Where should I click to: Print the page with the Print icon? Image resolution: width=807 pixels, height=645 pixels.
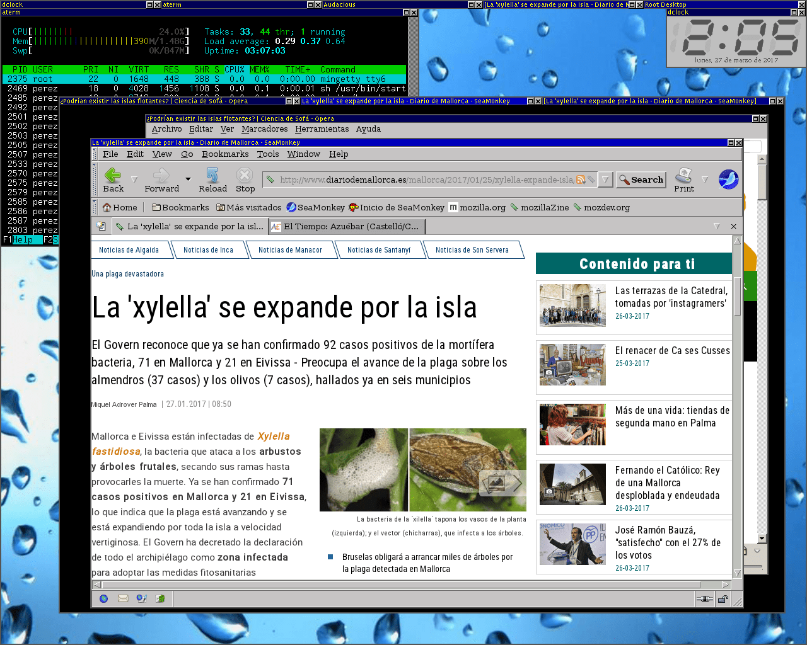point(683,180)
